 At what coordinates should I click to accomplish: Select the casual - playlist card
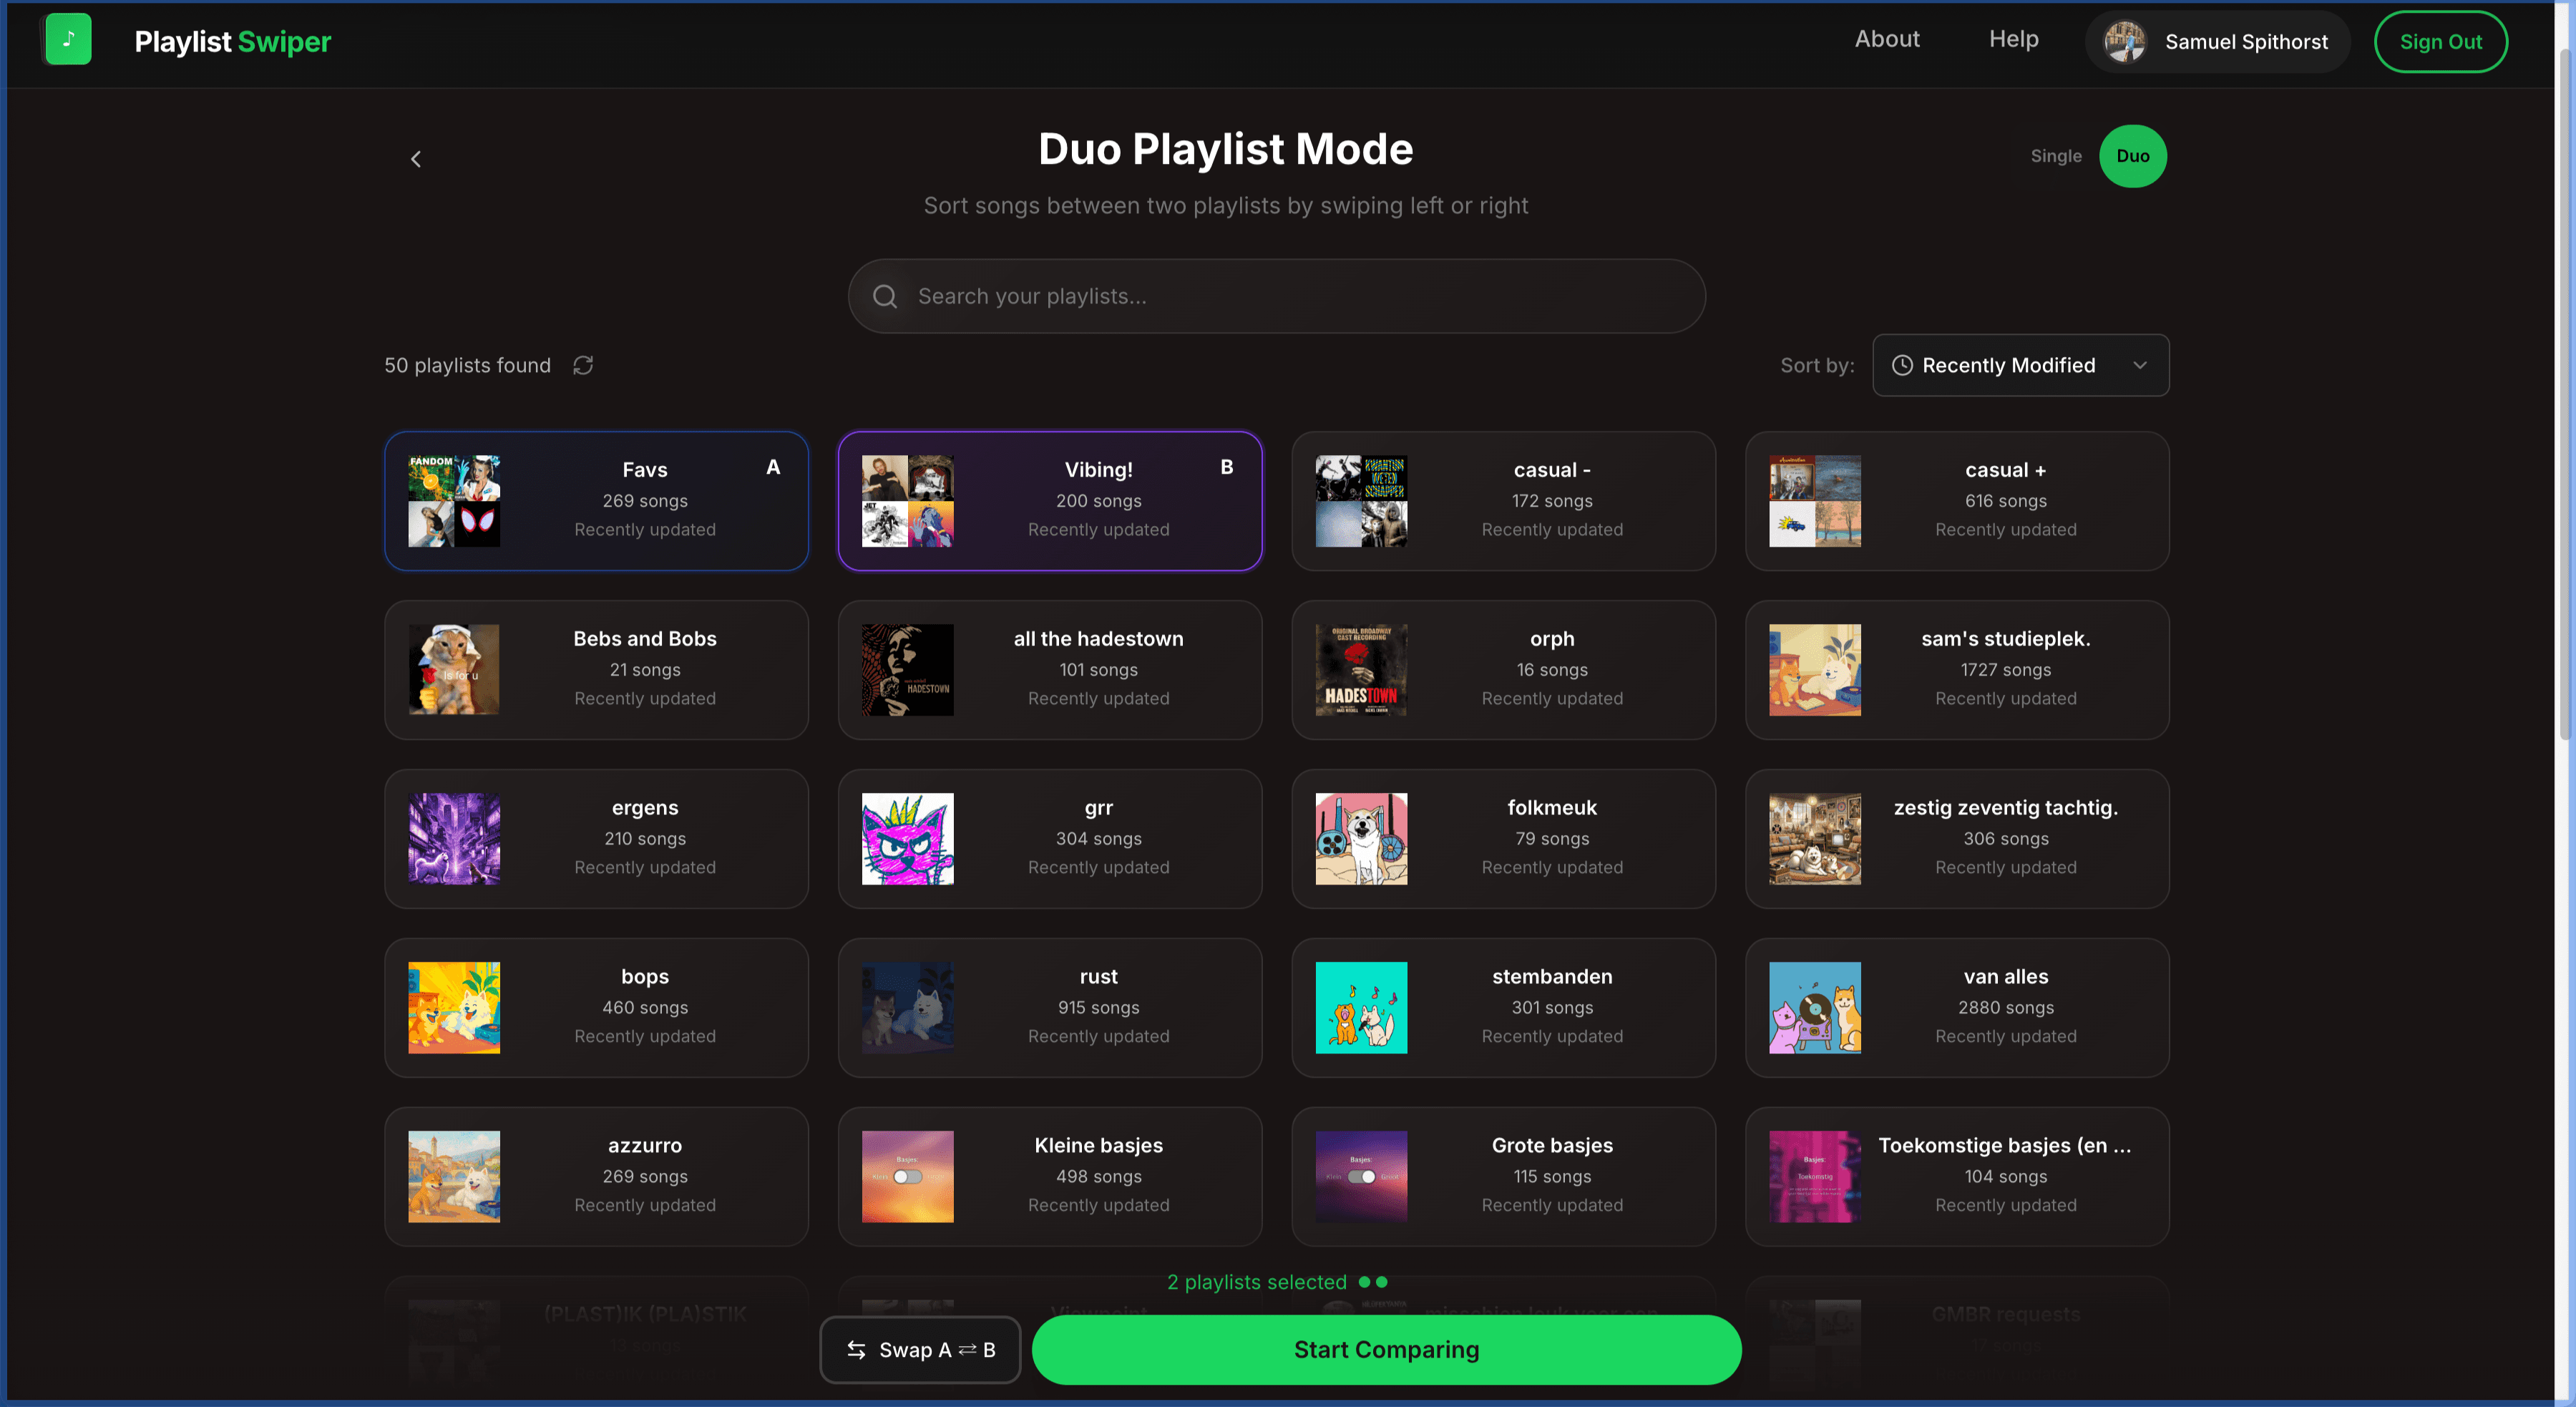[1503, 500]
